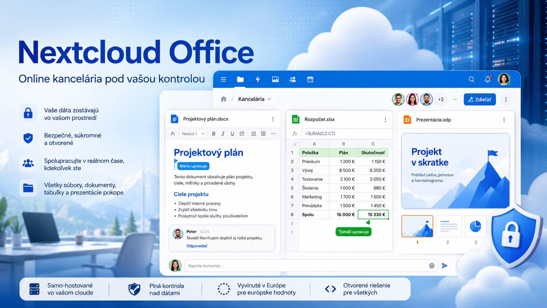Select all cells via corner triangle

294,144
